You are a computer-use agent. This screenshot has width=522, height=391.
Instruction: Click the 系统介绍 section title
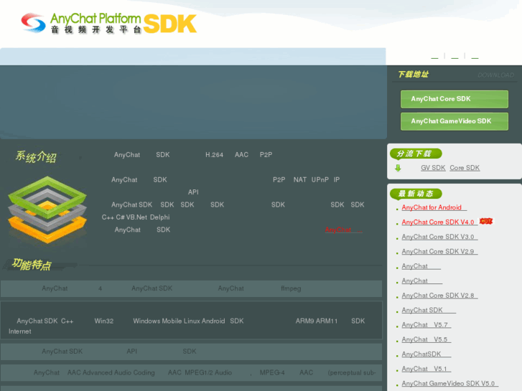(x=36, y=156)
